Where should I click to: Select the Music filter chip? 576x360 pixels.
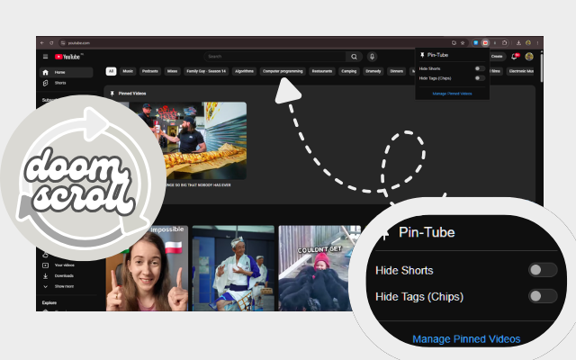pyautogui.click(x=128, y=71)
